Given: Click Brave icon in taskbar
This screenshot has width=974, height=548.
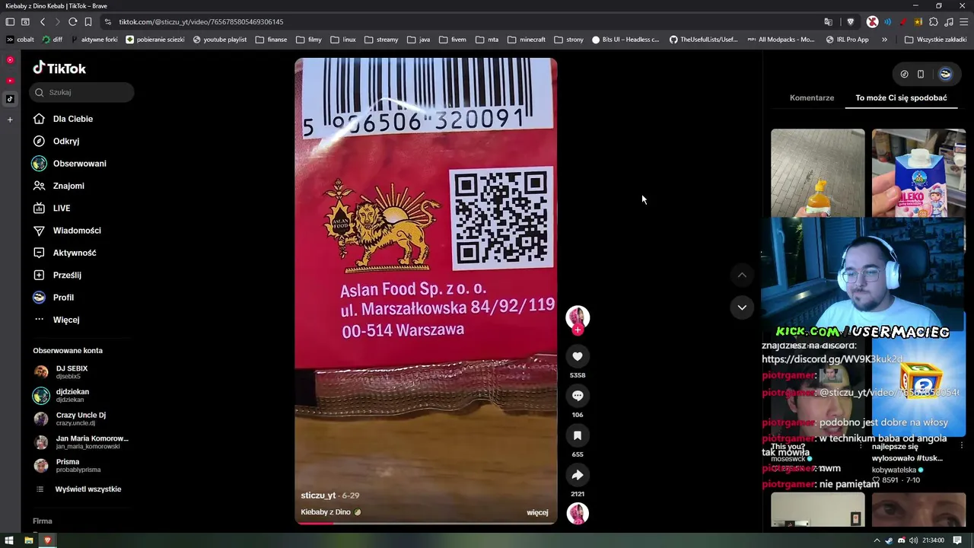Looking at the screenshot, I should coord(47,540).
